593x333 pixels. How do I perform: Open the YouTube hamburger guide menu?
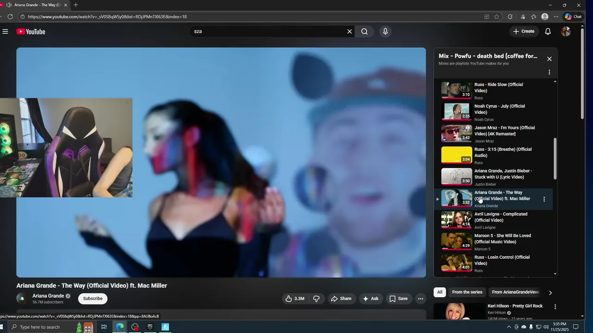(5, 31)
